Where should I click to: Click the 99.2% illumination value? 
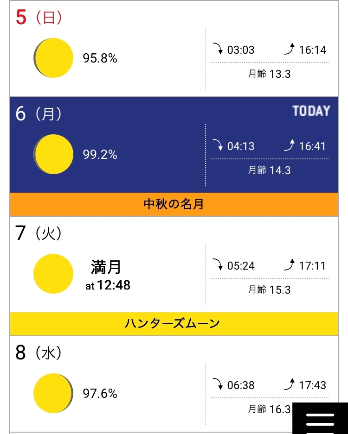pos(100,155)
